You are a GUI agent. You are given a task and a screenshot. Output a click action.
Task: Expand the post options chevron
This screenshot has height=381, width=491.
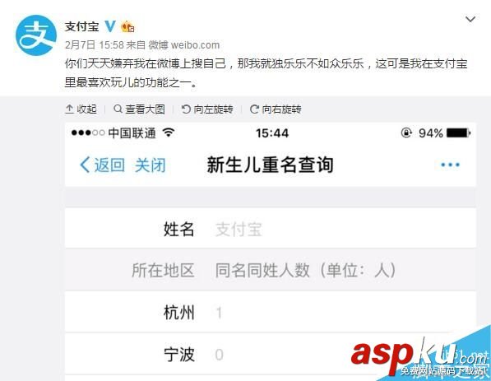click(470, 20)
